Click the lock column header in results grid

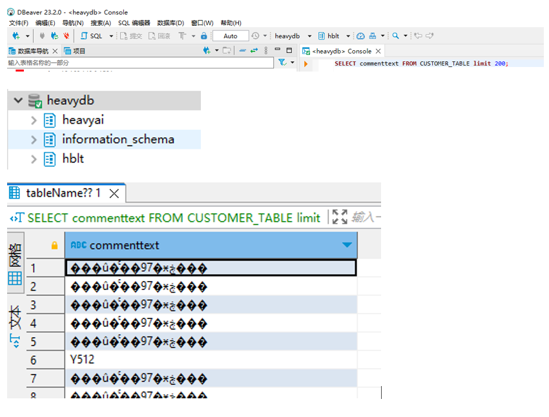point(54,245)
